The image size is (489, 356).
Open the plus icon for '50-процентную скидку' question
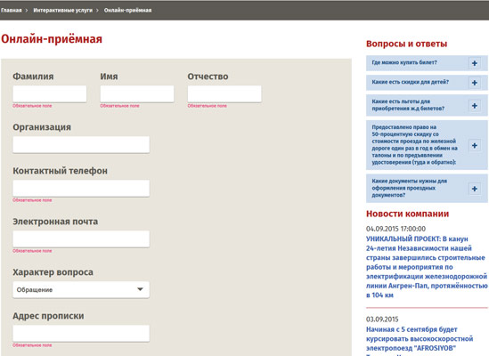tap(475, 145)
